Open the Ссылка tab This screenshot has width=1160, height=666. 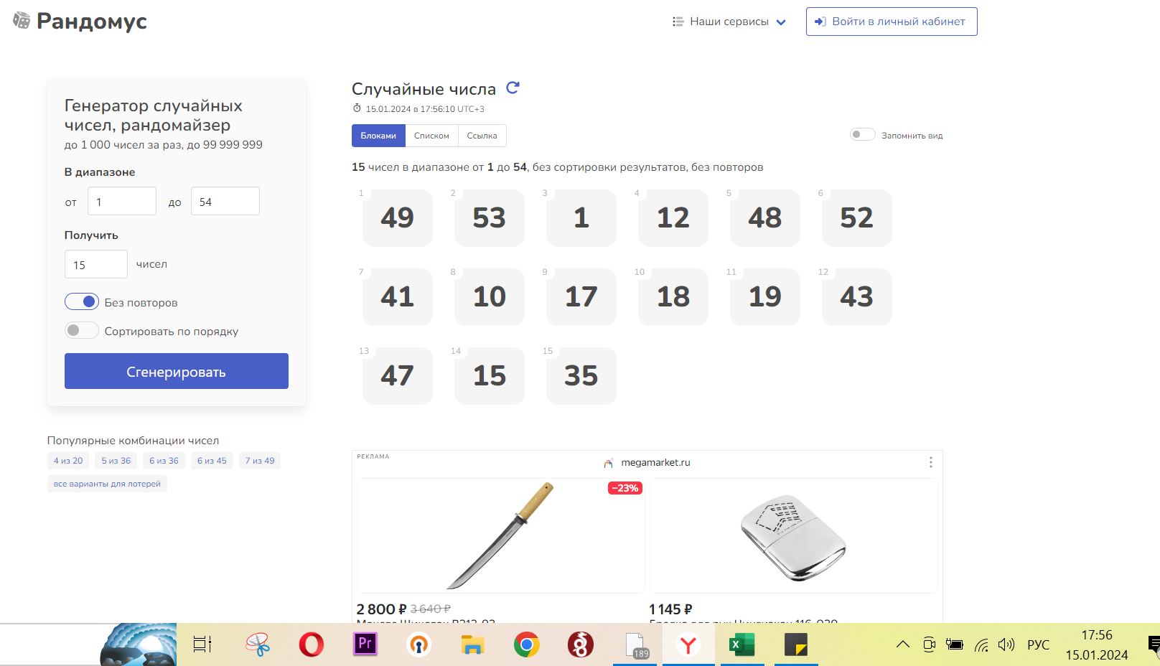coord(482,136)
